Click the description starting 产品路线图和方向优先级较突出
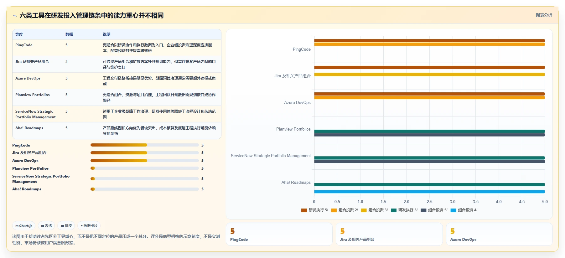This screenshot has height=258, width=565. (x=159, y=131)
